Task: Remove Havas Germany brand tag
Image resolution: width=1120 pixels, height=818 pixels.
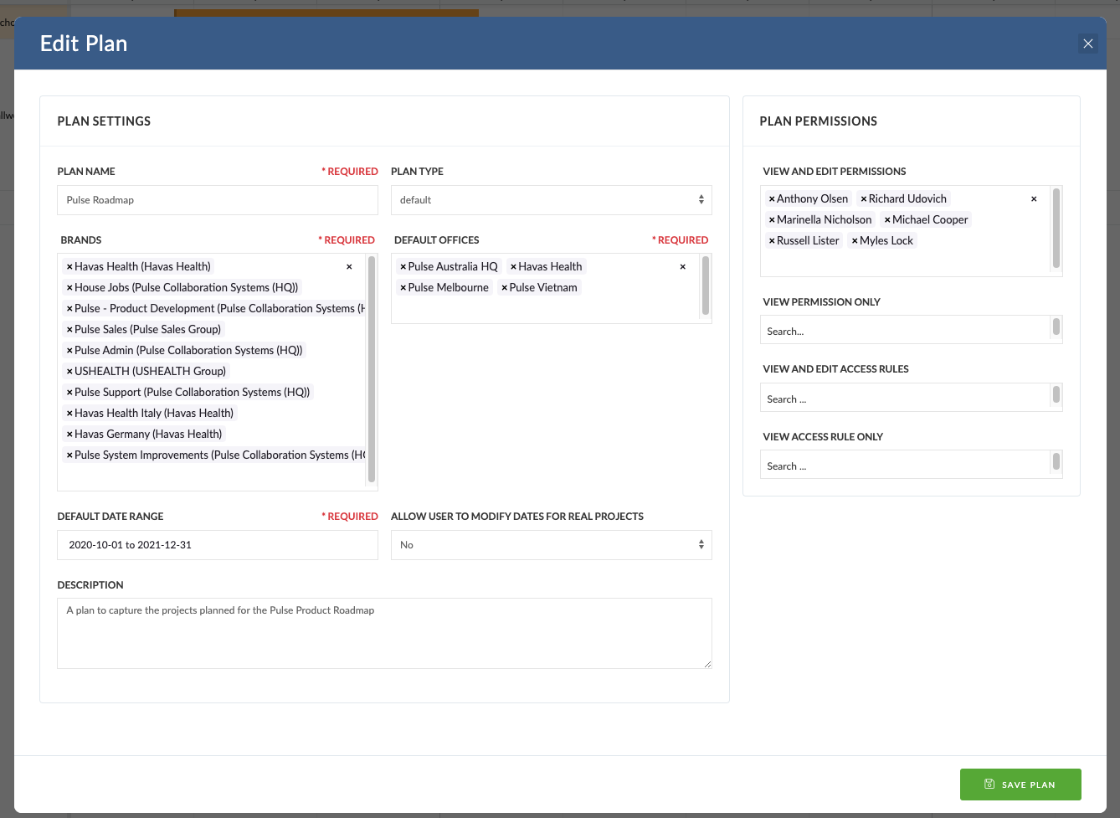Action: (x=69, y=435)
